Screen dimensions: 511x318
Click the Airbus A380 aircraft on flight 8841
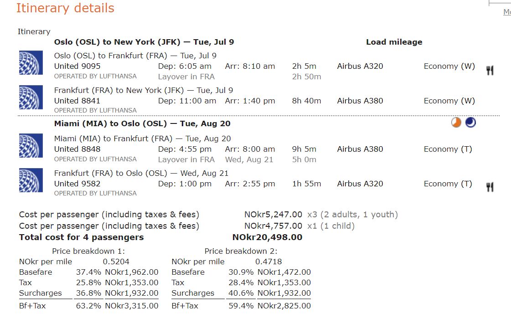pyautogui.click(x=360, y=101)
